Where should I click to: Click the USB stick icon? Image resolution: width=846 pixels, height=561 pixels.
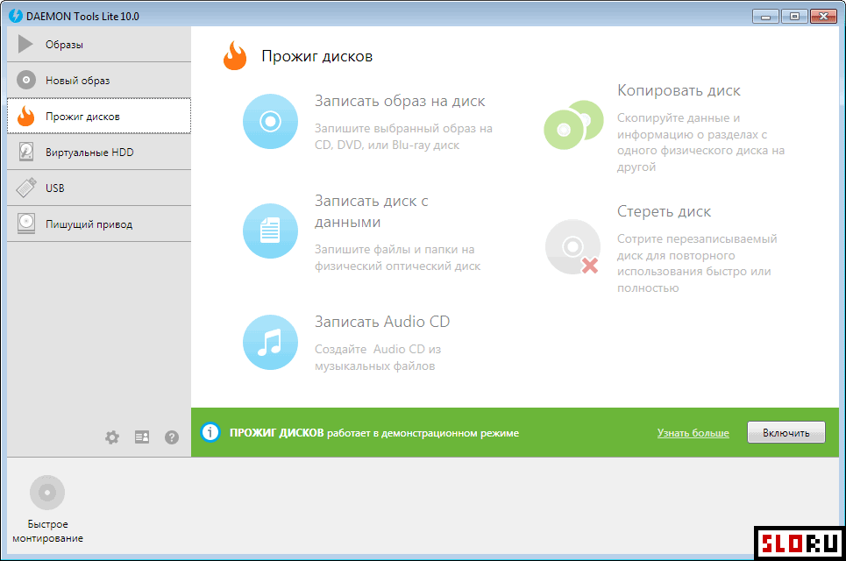(26, 188)
